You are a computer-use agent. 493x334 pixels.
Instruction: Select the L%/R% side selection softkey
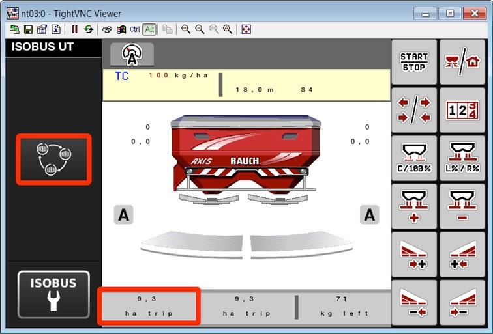(x=462, y=158)
